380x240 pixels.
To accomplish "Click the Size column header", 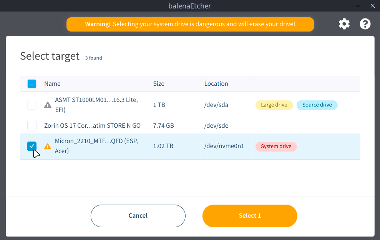I will point(159,84).
